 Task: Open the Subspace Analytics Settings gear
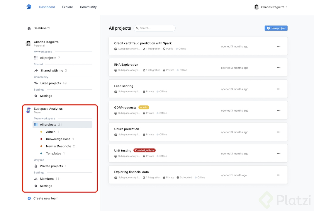(x=36, y=186)
